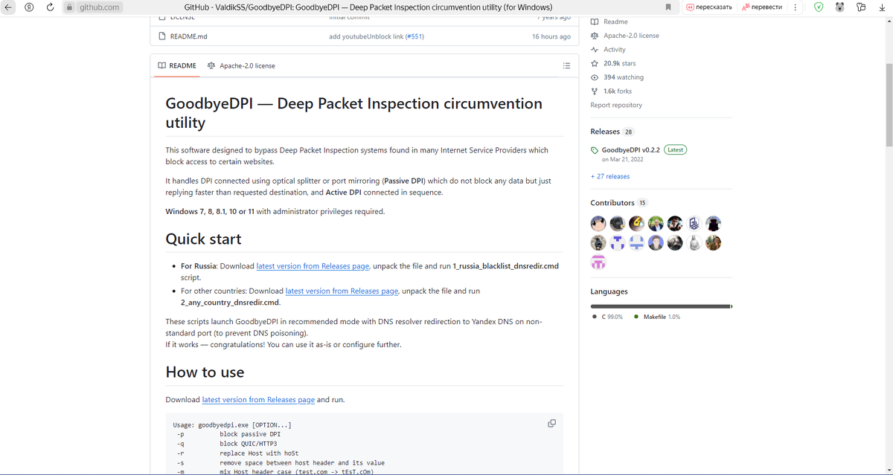Click the dark C segment of languages bar
Viewport: 893px width, 475px height.
[x=660, y=306]
